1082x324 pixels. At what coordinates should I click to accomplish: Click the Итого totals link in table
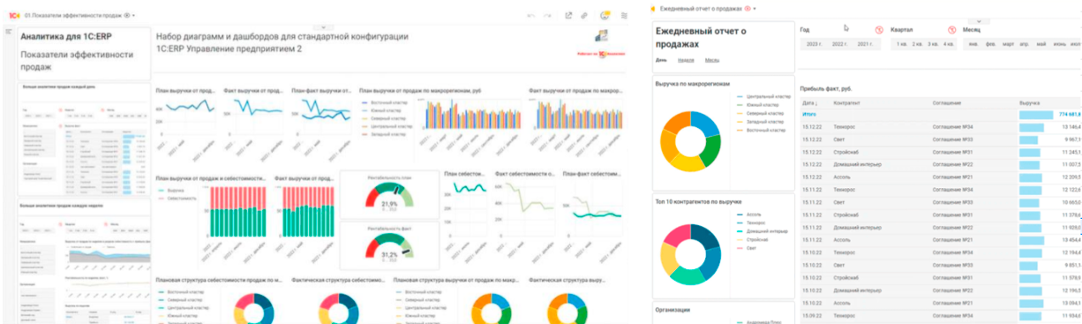[x=808, y=115]
